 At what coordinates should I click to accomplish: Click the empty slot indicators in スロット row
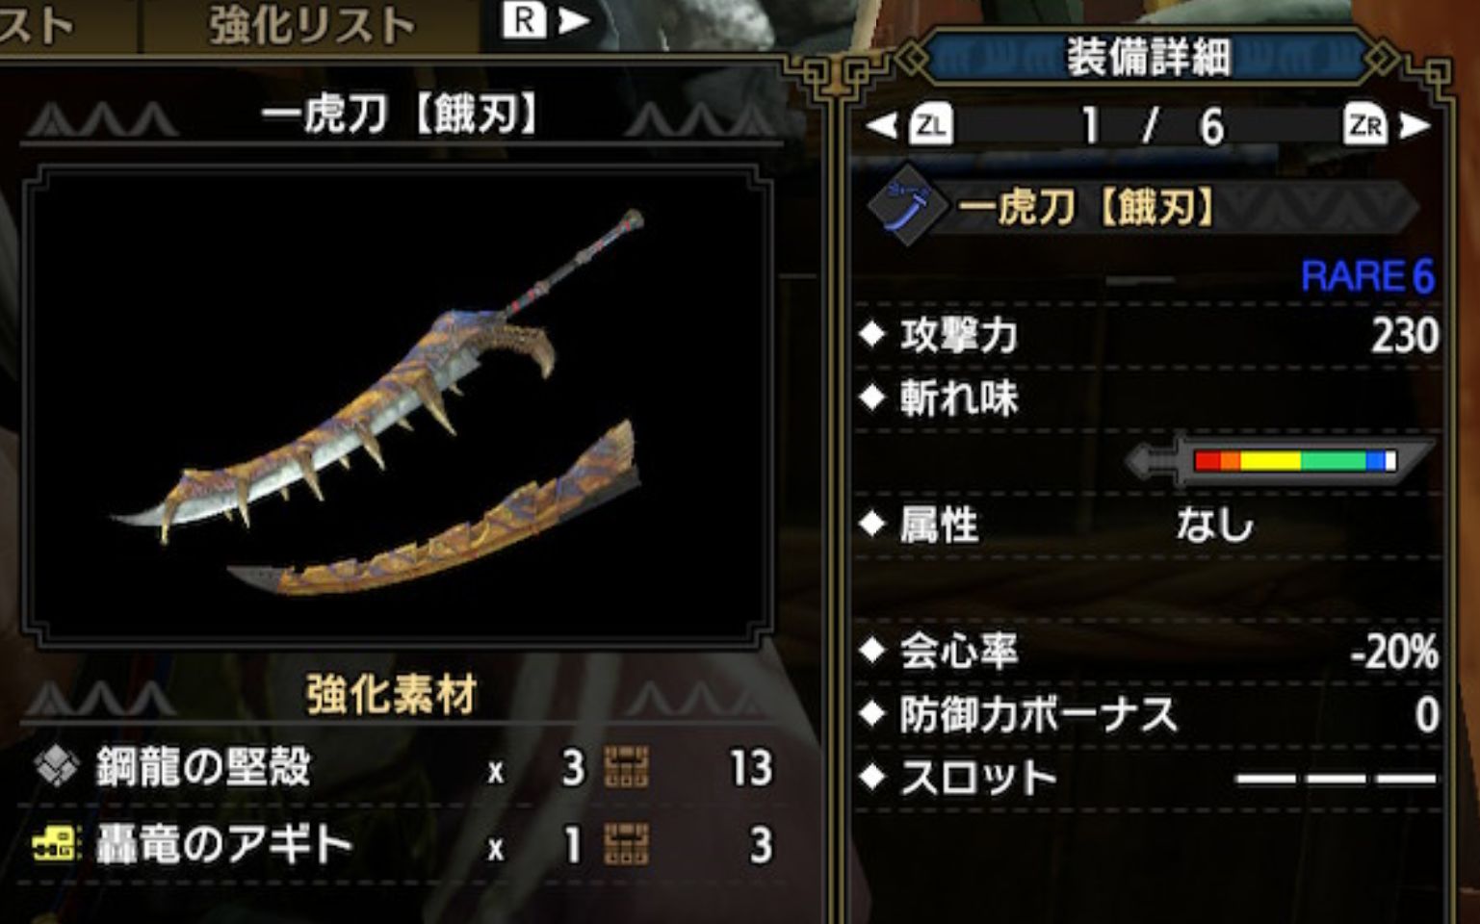(x=1336, y=778)
